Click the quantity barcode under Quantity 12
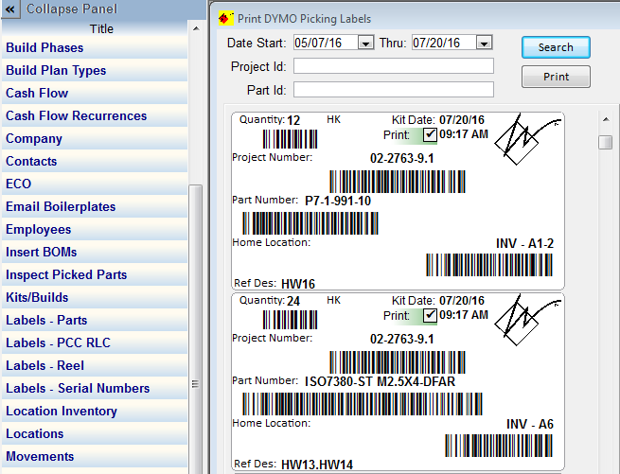 click(x=291, y=139)
